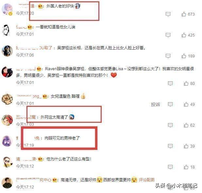Open the 评论配图 comment image link
The width and height of the screenshot is (202, 193).
(147, 180)
